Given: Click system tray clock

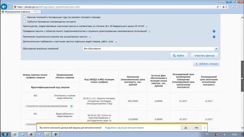Looking at the screenshot, I should (234, 134).
